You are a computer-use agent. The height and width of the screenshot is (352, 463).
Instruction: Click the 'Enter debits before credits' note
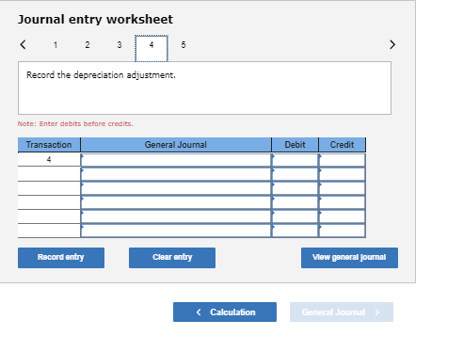pyautogui.click(x=75, y=123)
